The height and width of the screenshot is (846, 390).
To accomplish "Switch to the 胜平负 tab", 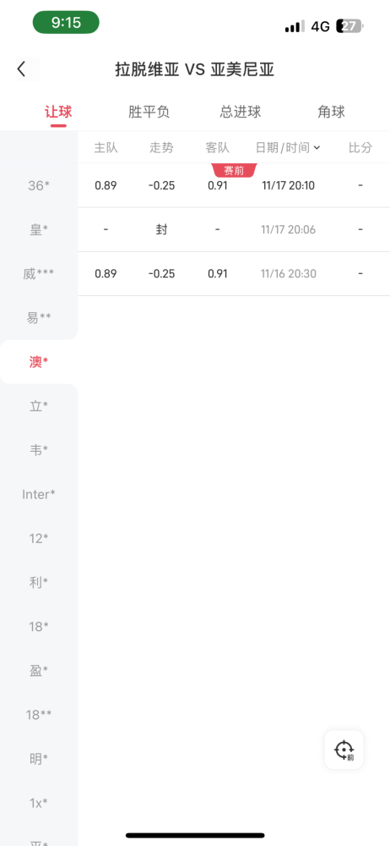I will [x=149, y=113].
